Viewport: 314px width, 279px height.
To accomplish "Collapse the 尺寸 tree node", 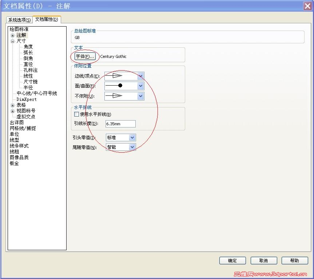I will [x=12, y=41].
